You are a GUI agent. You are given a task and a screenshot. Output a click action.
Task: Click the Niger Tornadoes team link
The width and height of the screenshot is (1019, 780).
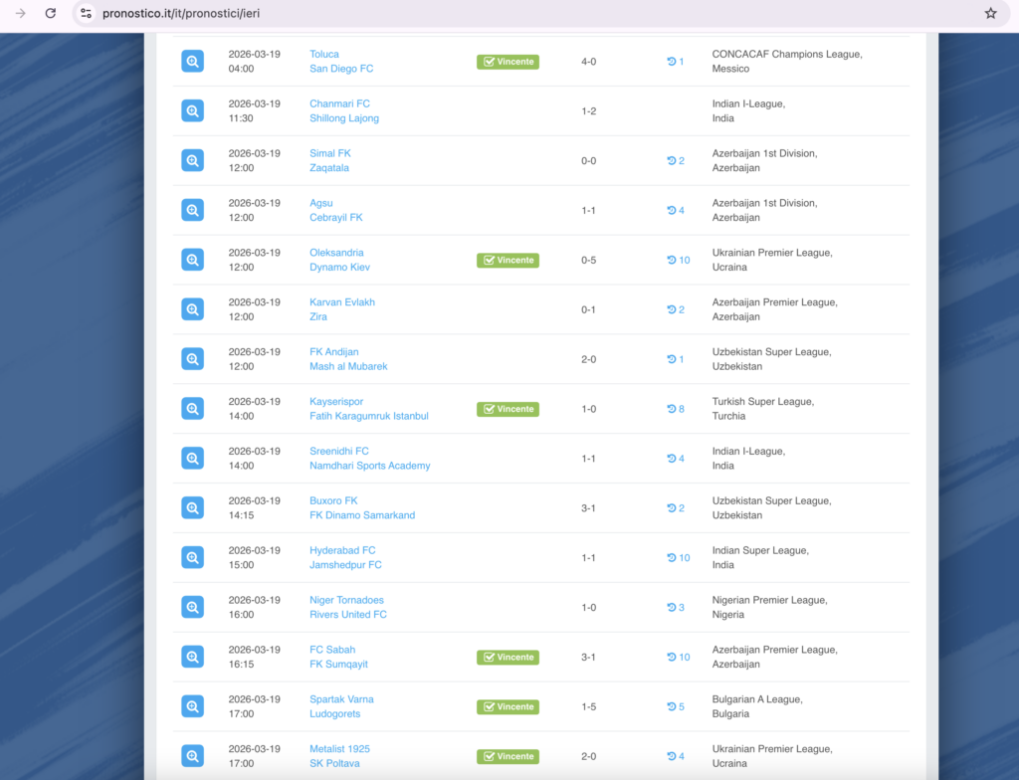[x=346, y=600]
